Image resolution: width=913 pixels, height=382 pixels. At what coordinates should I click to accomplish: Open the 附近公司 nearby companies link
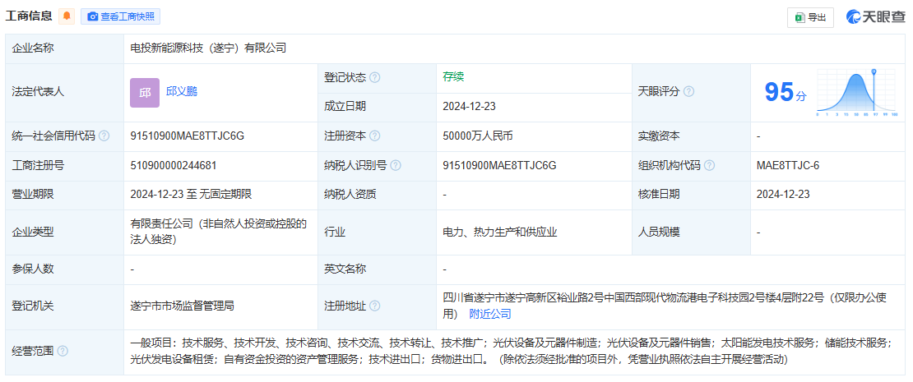point(490,314)
